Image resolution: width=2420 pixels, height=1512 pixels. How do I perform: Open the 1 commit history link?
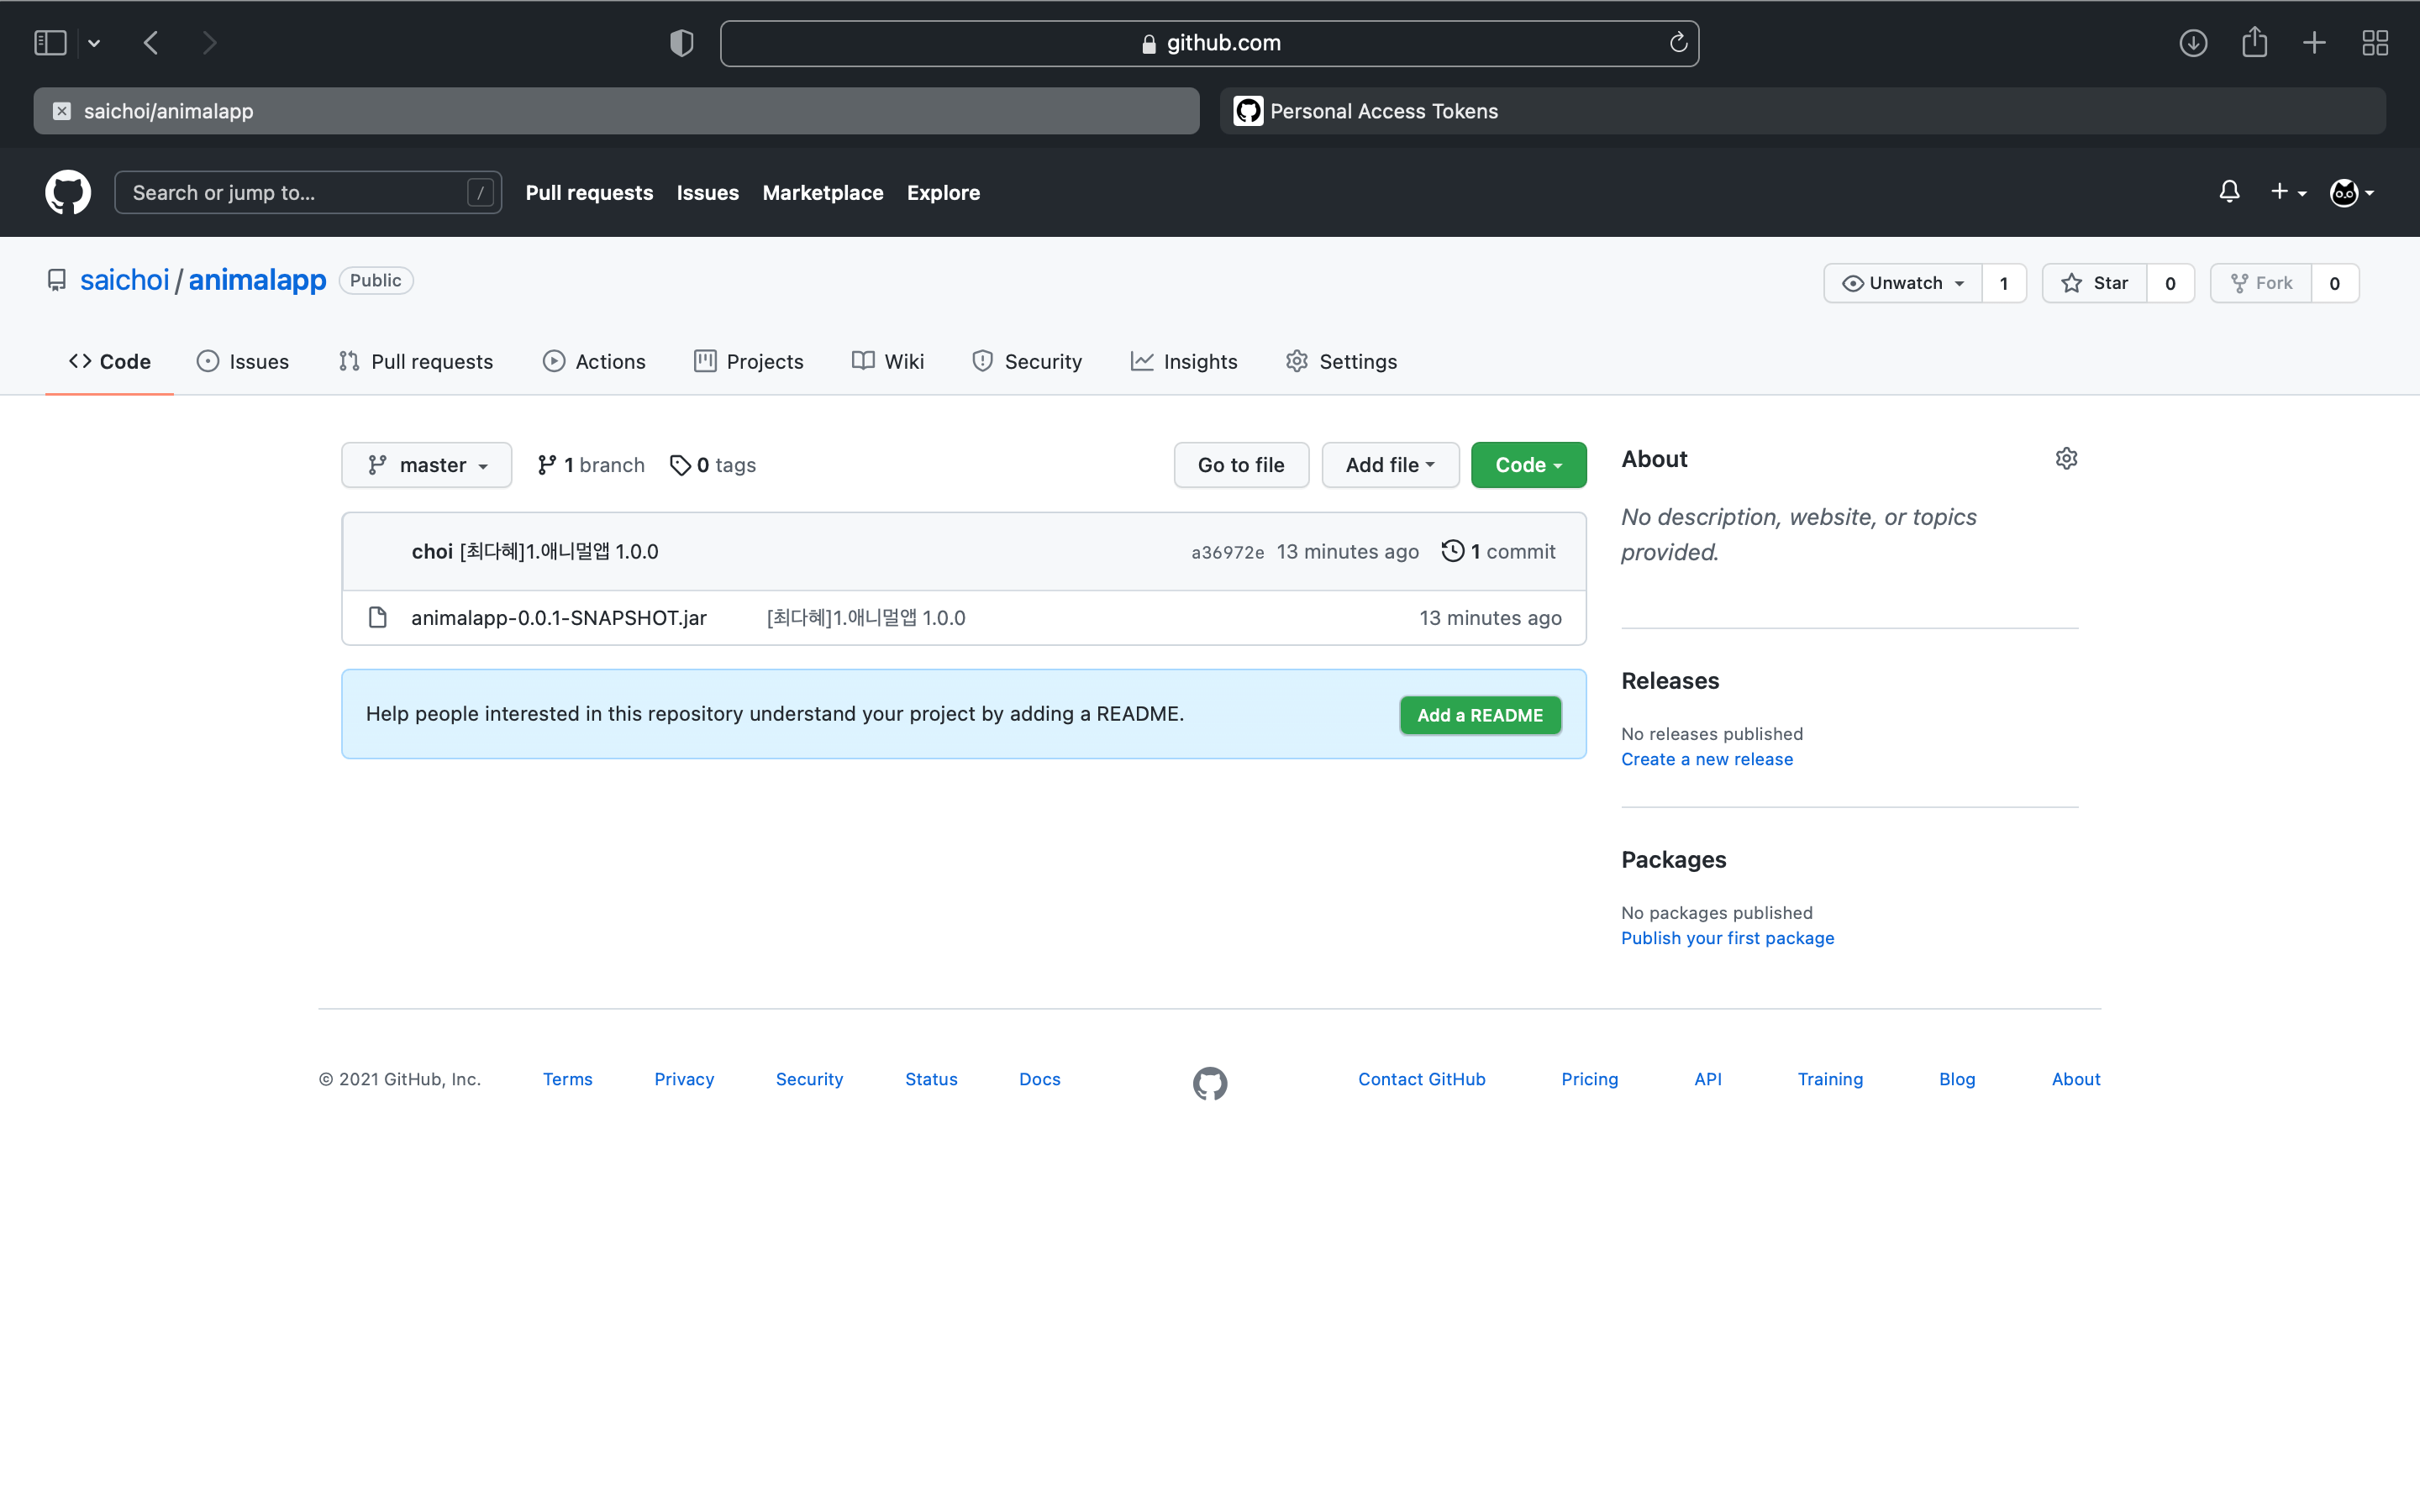pyautogui.click(x=1498, y=551)
